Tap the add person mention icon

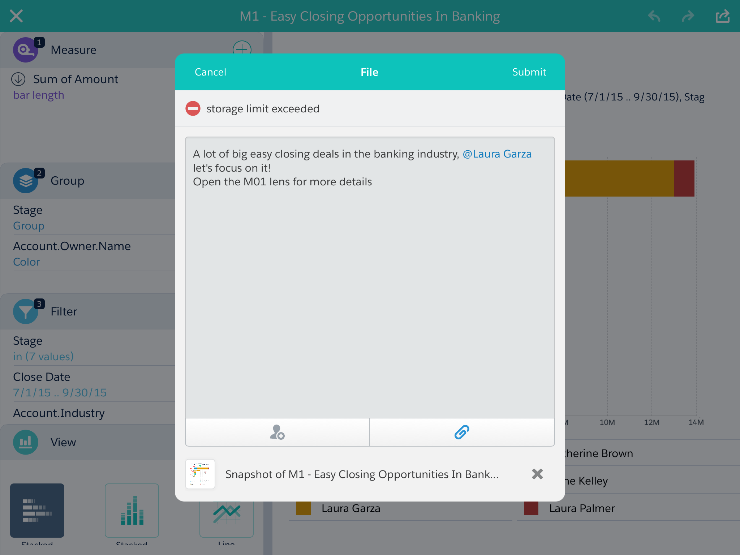tap(277, 432)
